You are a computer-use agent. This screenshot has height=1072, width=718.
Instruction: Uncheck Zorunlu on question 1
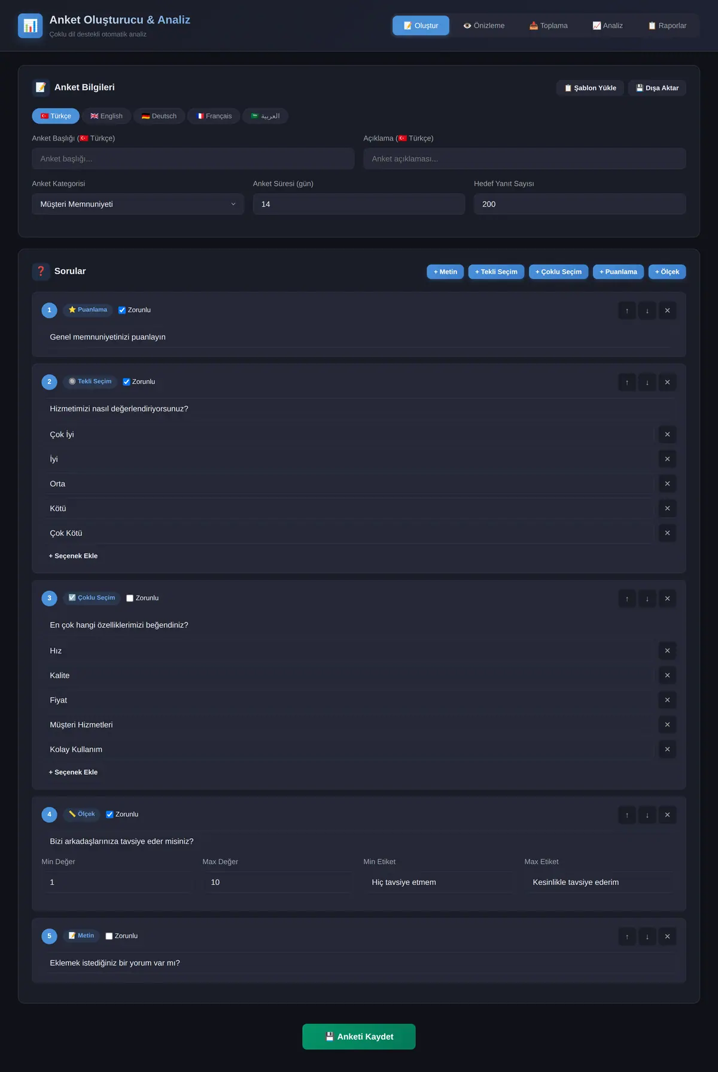[x=122, y=310]
